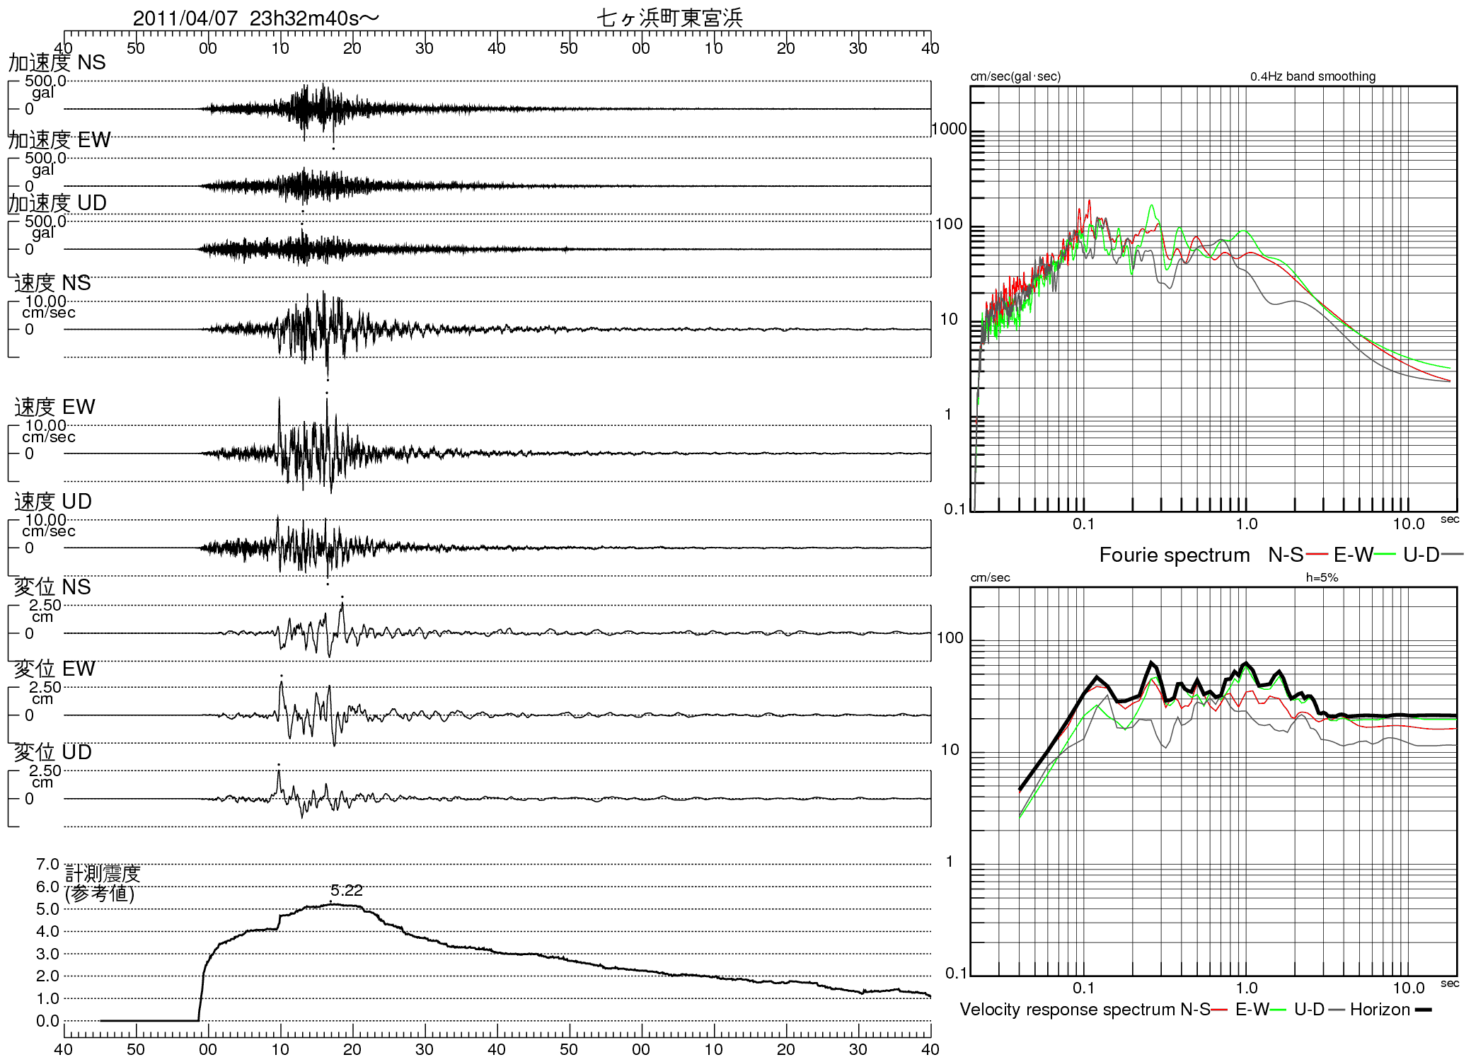Click the 10.00 scale of 速度 EW

[x=45, y=425]
